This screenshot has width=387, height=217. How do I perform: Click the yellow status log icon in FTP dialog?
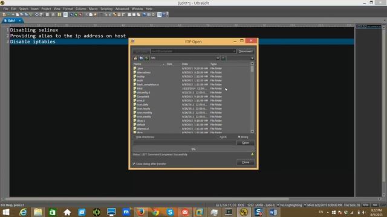click(x=252, y=154)
